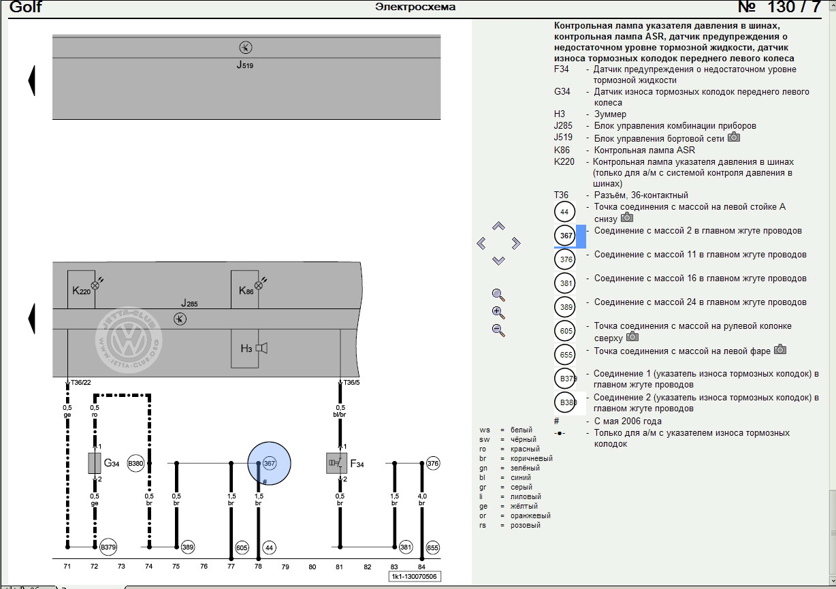This screenshot has height=589, width=836.
Task: Select the 605 circle symbol in the legend
Action: [565, 332]
